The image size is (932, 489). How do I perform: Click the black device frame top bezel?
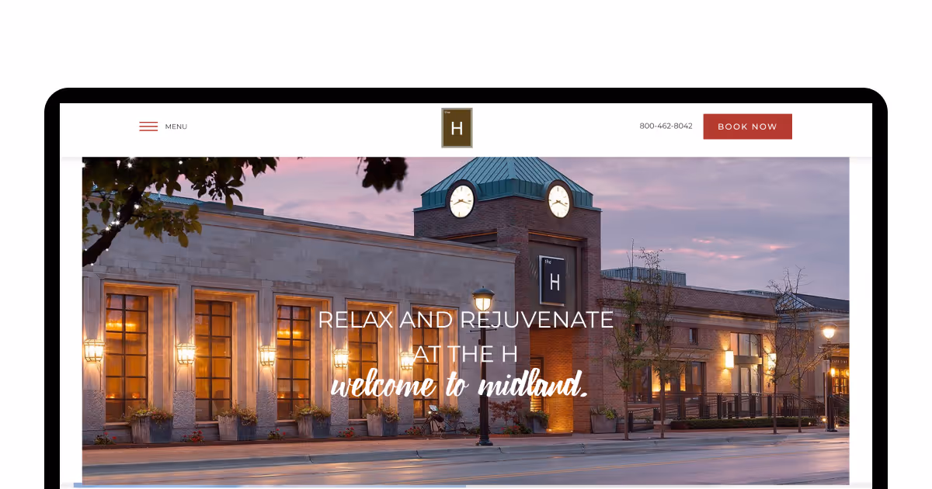click(x=466, y=95)
